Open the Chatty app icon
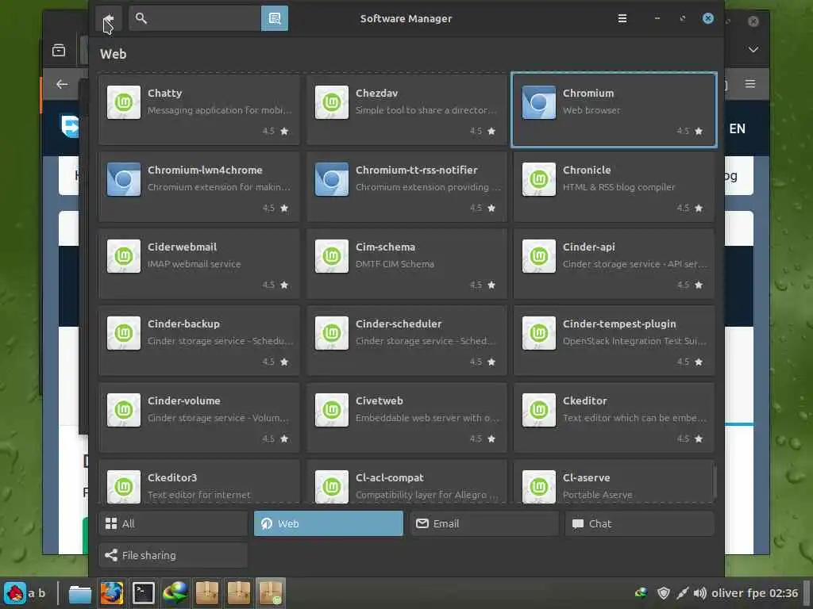Screen dimensions: 813x609 (124, 102)
